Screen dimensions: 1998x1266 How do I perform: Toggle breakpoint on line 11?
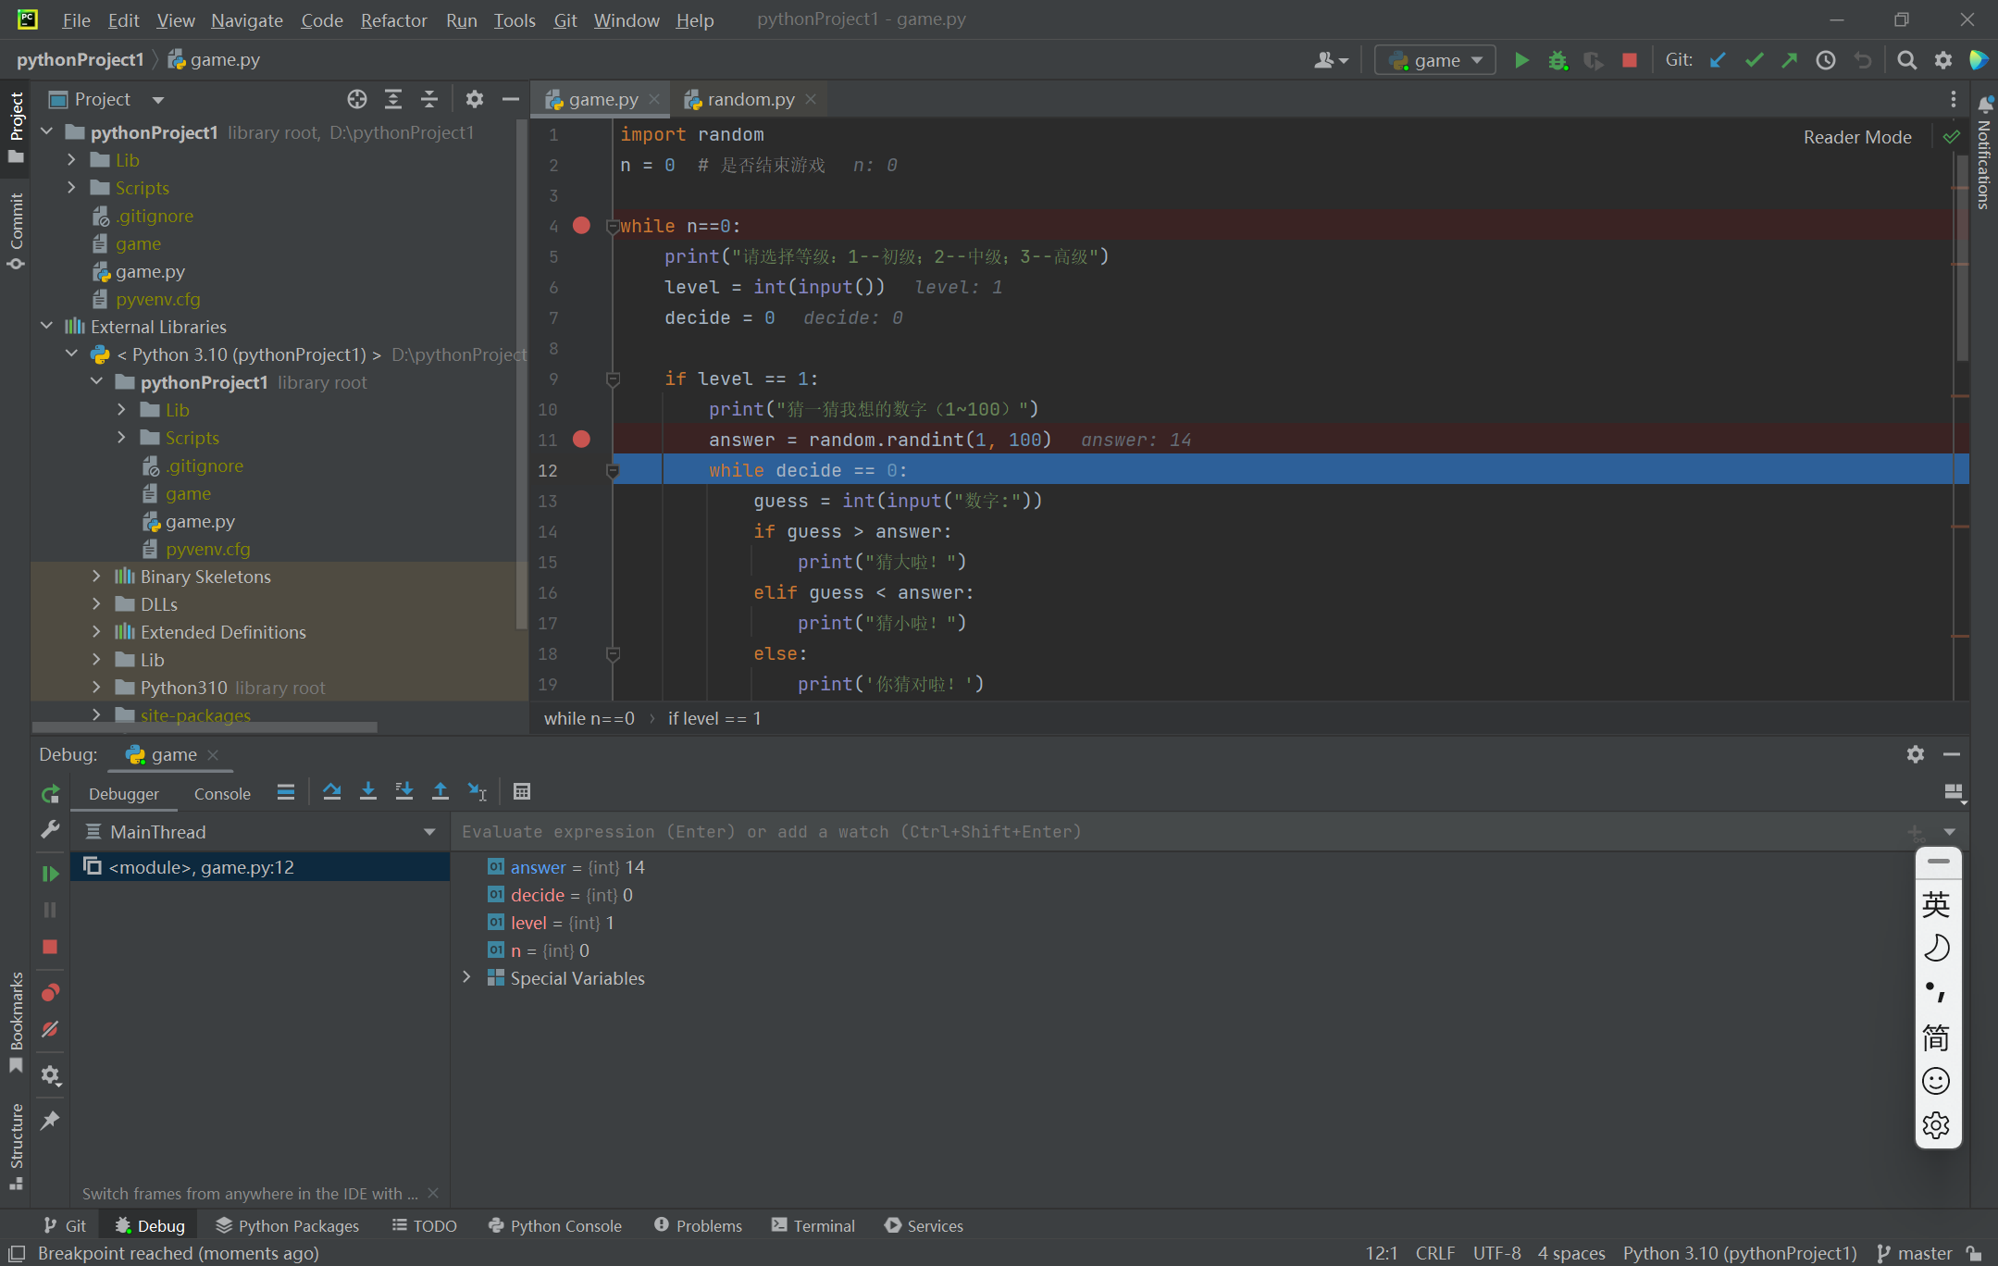(581, 440)
